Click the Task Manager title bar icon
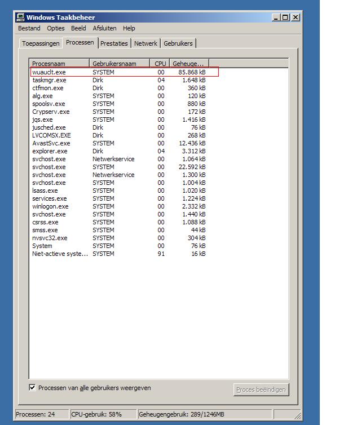The image size is (361, 425). pos(20,17)
